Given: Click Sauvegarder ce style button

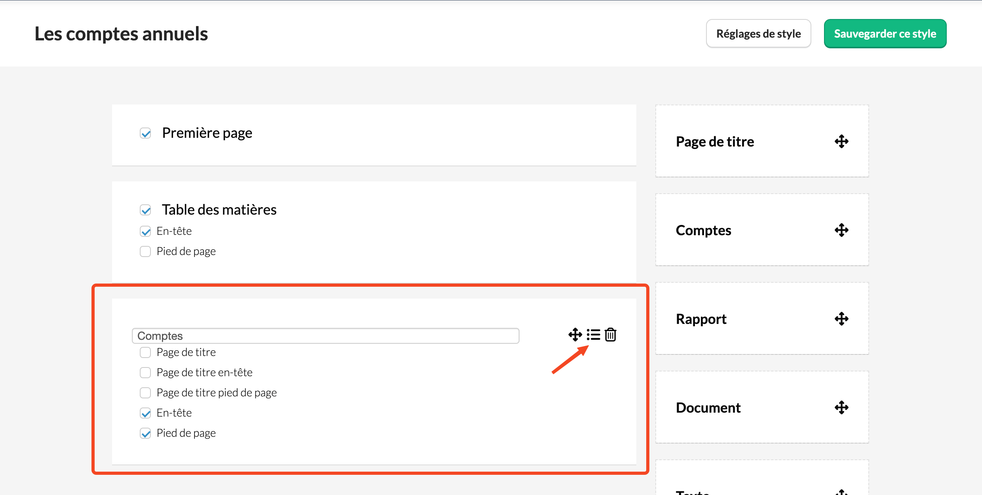Looking at the screenshot, I should pyautogui.click(x=885, y=34).
